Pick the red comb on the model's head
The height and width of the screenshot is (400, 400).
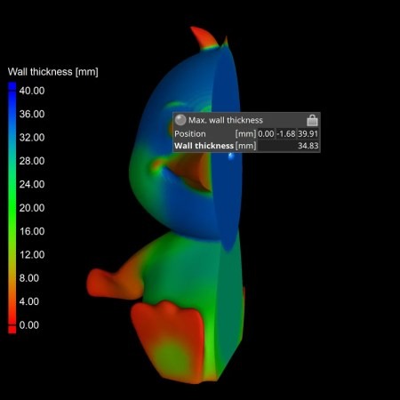[x=204, y=37]
